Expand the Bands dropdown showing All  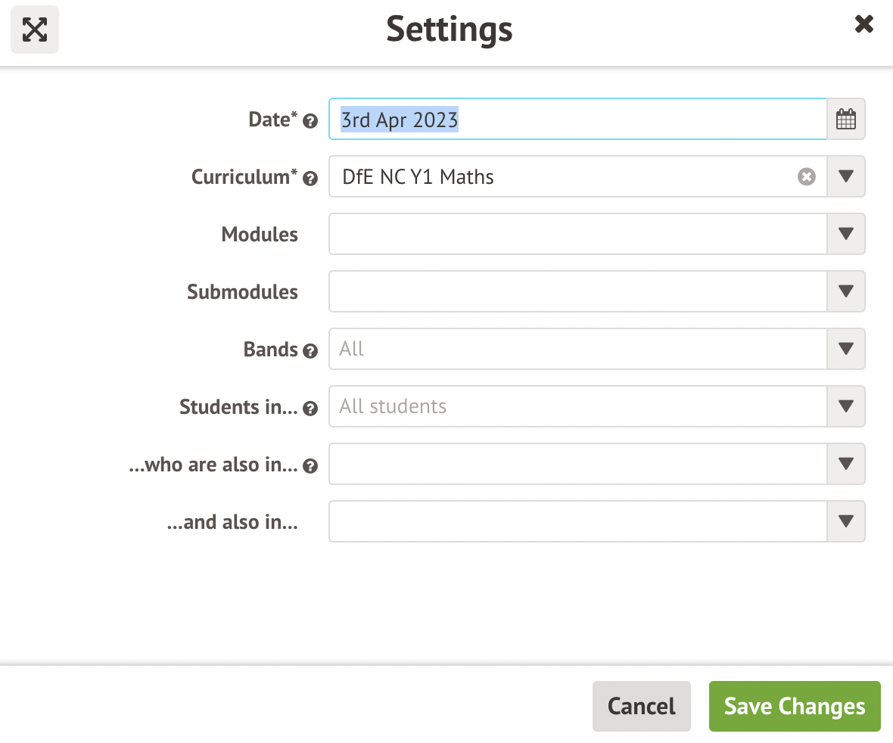pos(845,349)
